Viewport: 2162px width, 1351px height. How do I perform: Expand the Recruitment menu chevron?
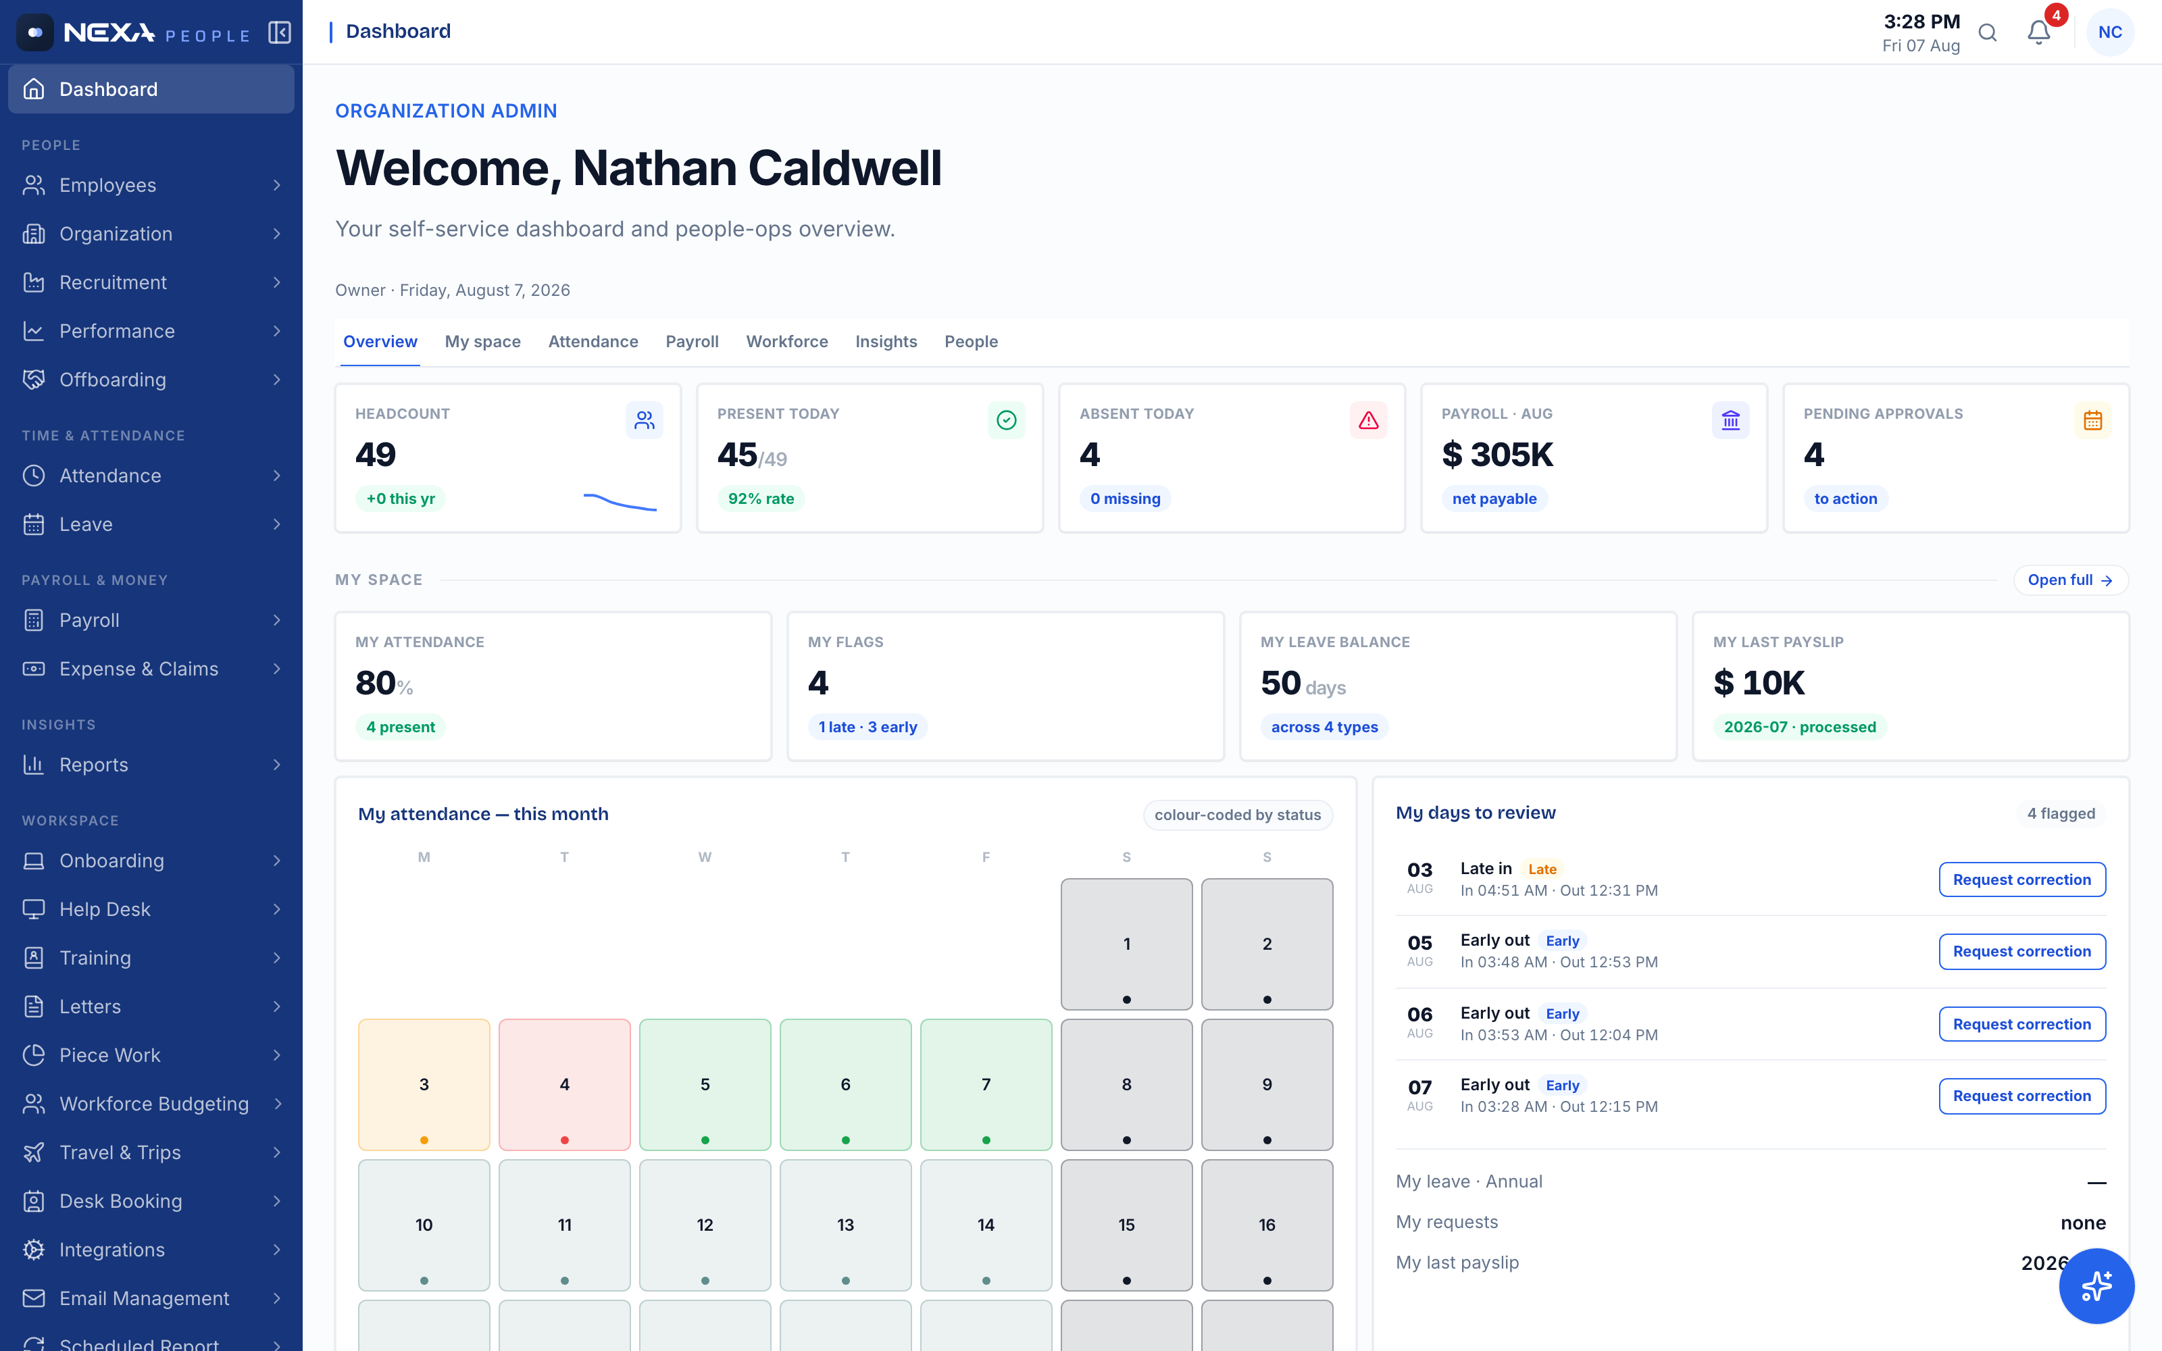click(277, 282)
